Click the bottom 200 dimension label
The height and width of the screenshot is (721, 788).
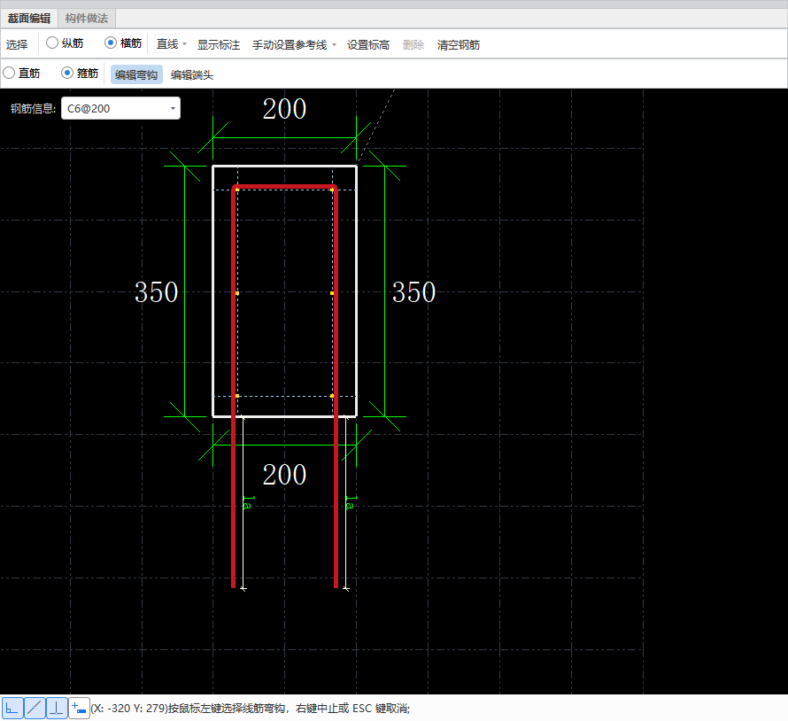point(284,475)
